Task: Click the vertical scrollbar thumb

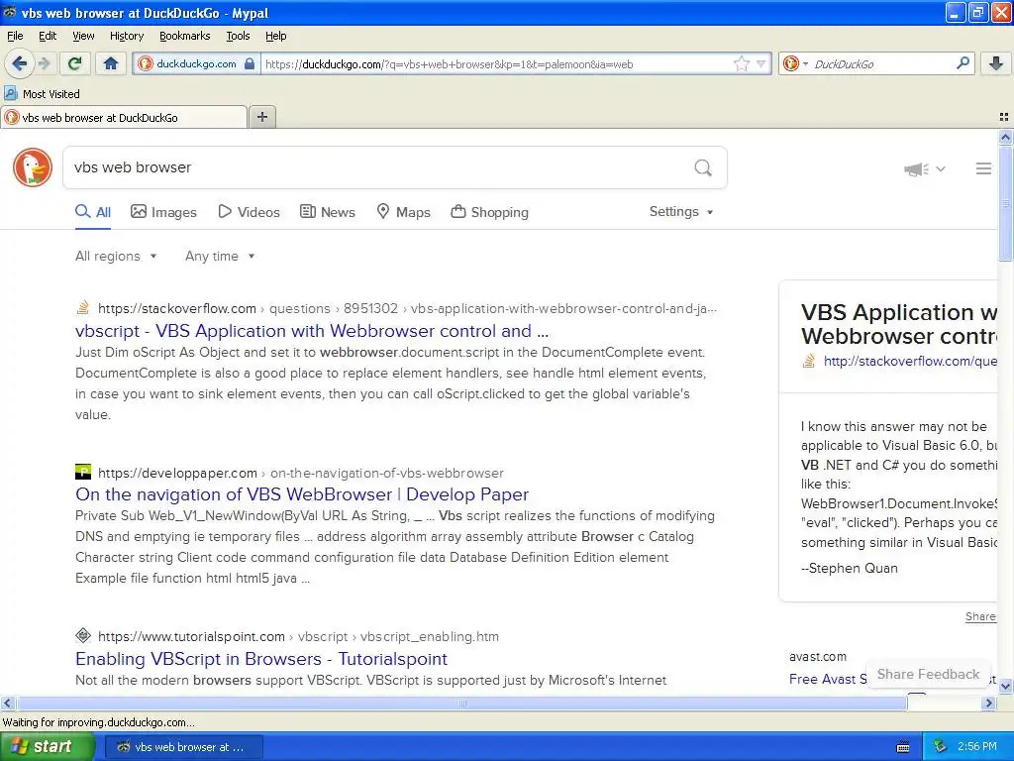Action: coord(1005,202)
